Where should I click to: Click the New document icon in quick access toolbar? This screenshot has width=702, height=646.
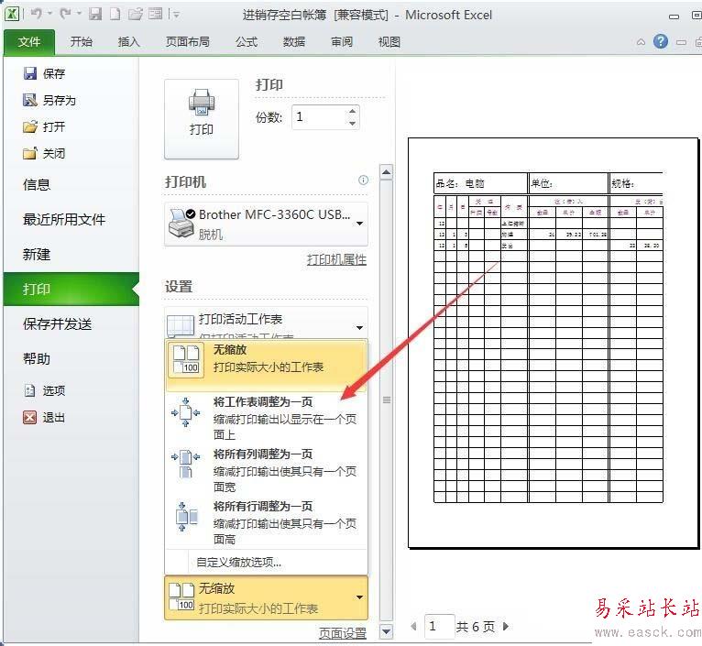point(115,15)
